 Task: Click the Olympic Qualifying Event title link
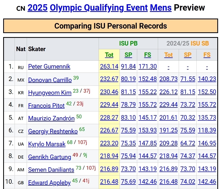(x=99, y=8)
